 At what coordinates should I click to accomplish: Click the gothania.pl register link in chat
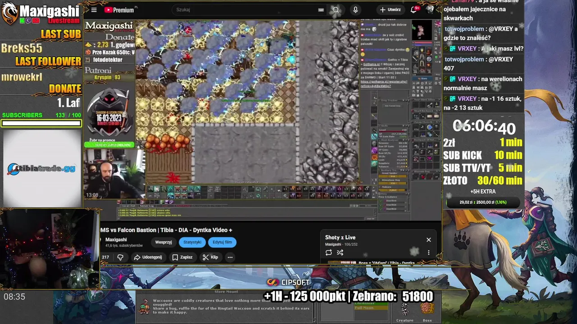click(384, 83)
